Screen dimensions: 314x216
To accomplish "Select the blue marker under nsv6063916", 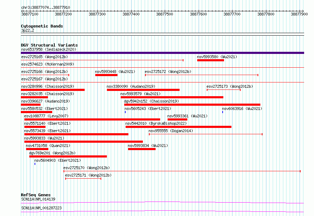I will (223, 112).
